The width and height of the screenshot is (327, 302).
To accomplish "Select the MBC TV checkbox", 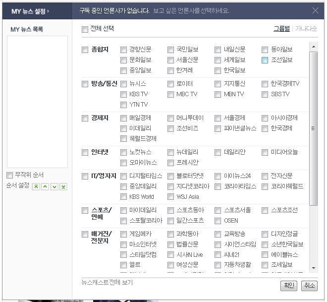I will point(171,95).
